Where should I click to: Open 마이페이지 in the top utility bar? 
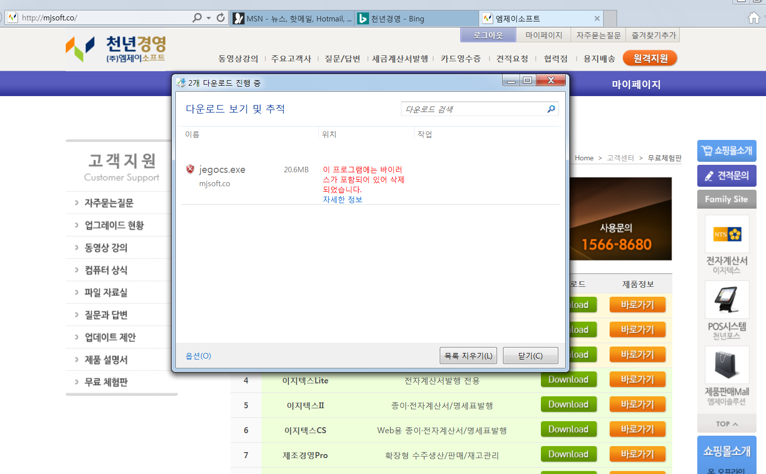pyautogui.click(x=543, y=35)
